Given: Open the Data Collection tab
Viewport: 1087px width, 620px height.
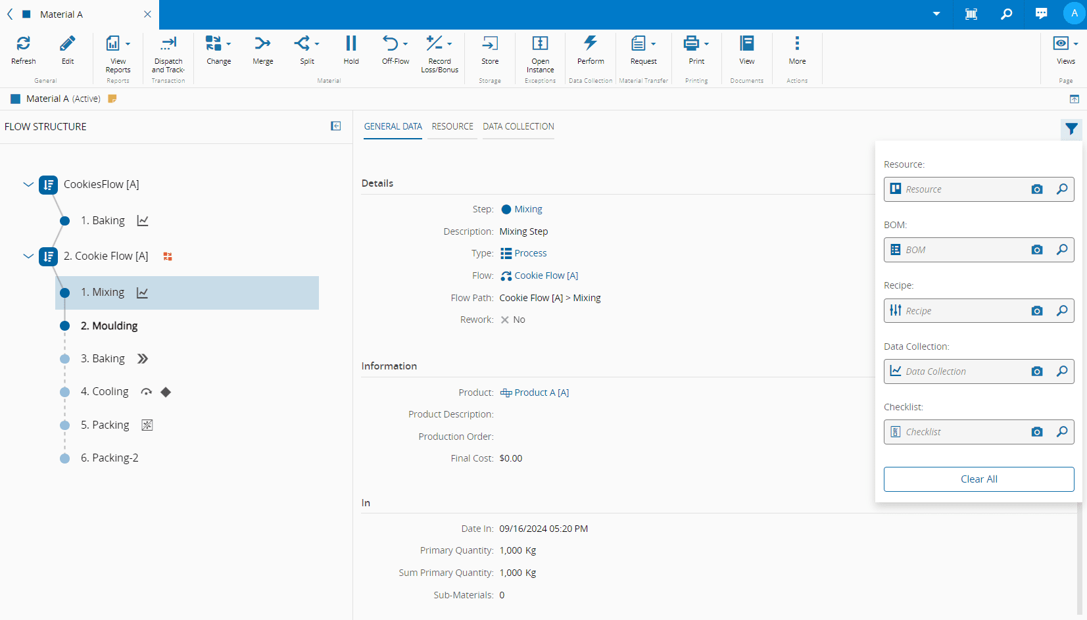Looking at the screenshot, I should 518,126.
